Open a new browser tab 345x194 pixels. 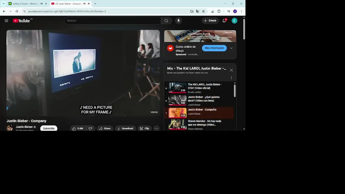(95, 4)
